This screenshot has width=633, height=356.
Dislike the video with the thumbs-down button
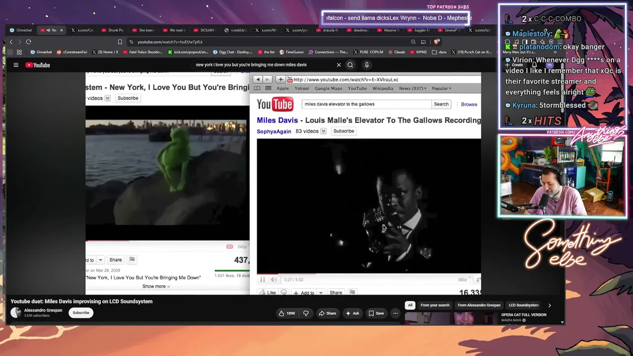click(306, 313)
